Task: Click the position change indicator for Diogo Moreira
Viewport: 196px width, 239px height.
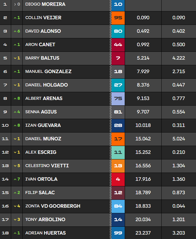Action: [x=17, y=4]
